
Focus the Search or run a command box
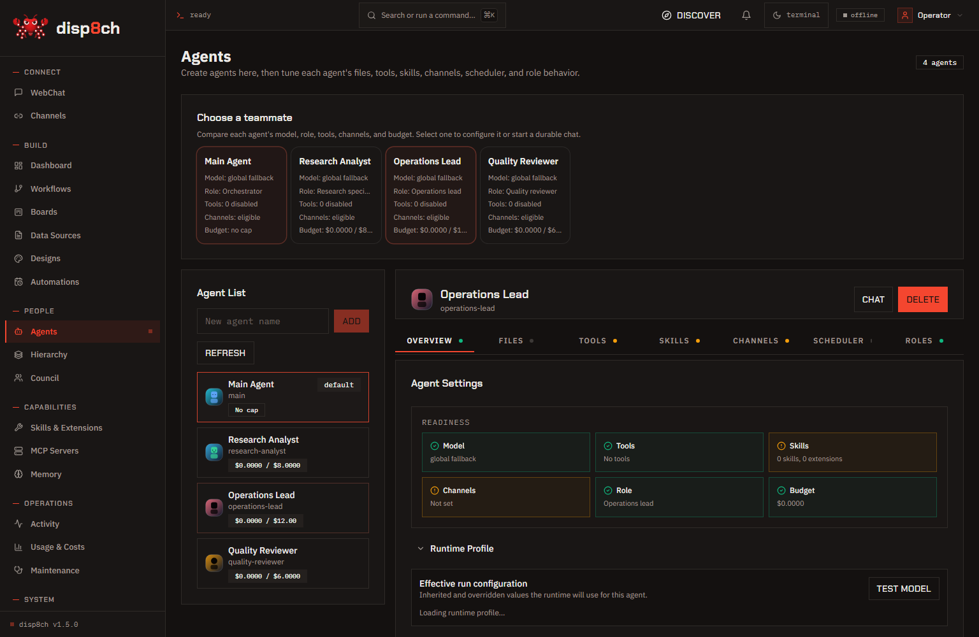click(433, 15)
